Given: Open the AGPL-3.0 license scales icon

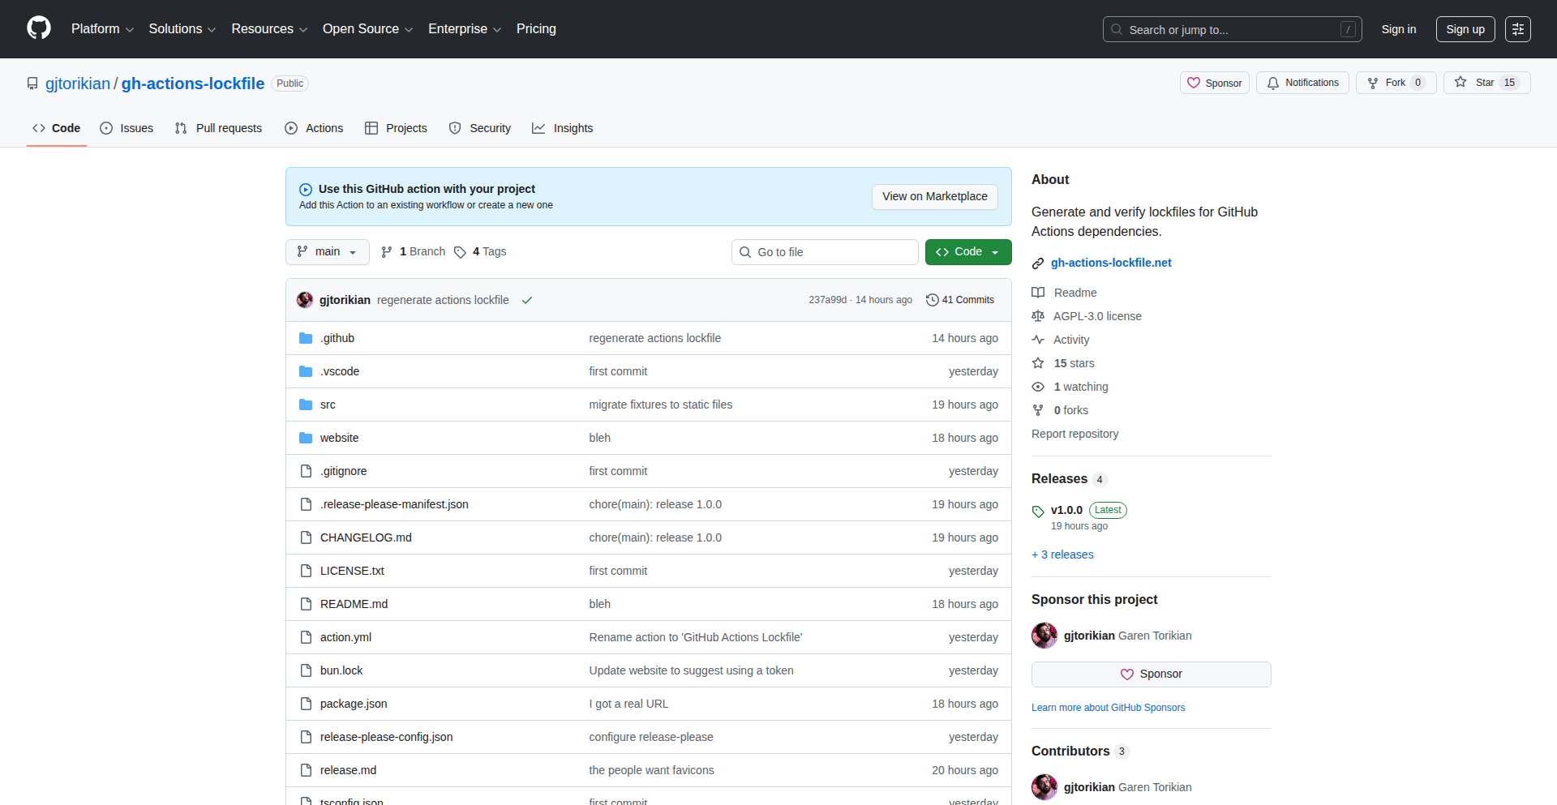Looking at the screenshot, I should (1038, 316).
